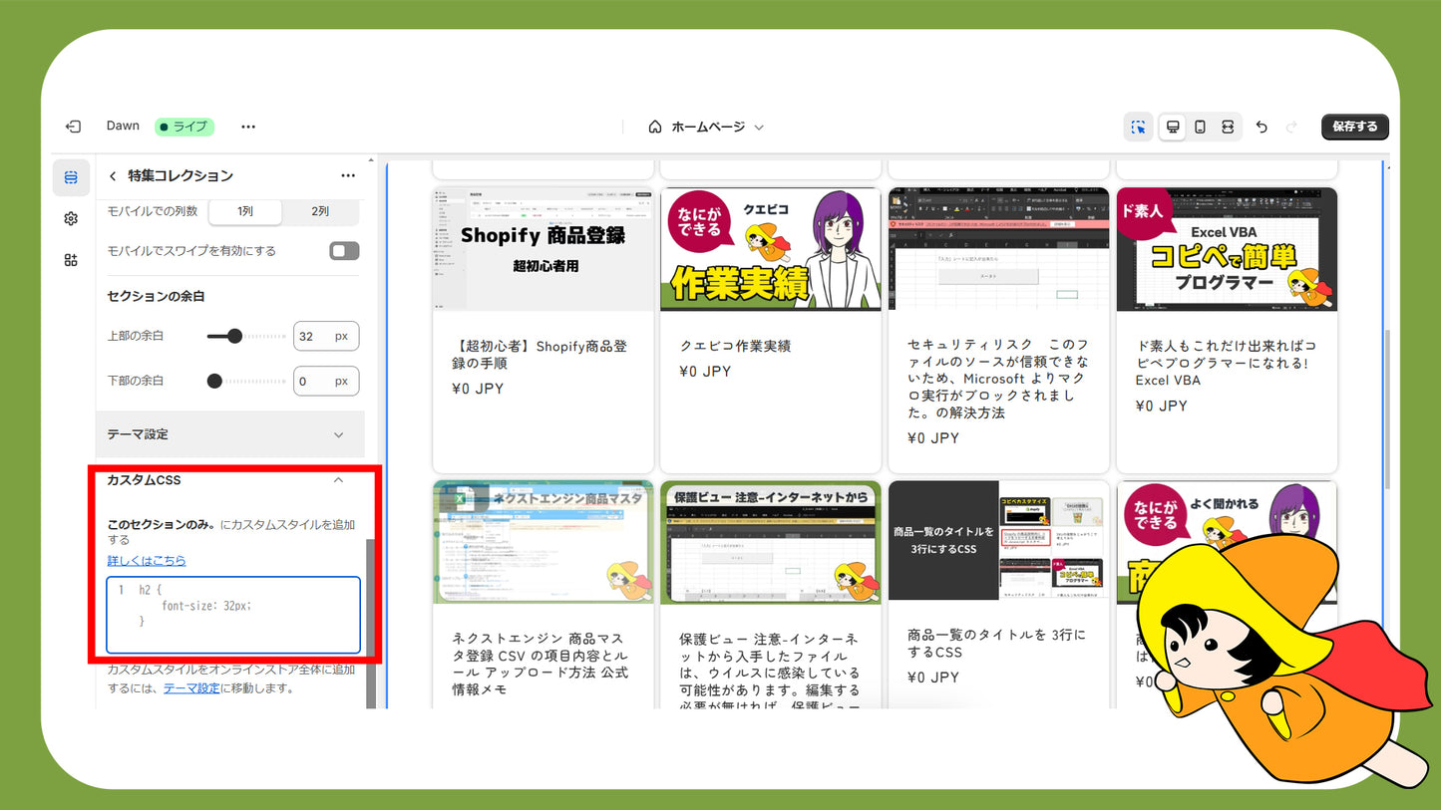Click the 上部の余白 value field showing 32
This screenshot has width=1441, height=810.
click(x=326, y=336)
